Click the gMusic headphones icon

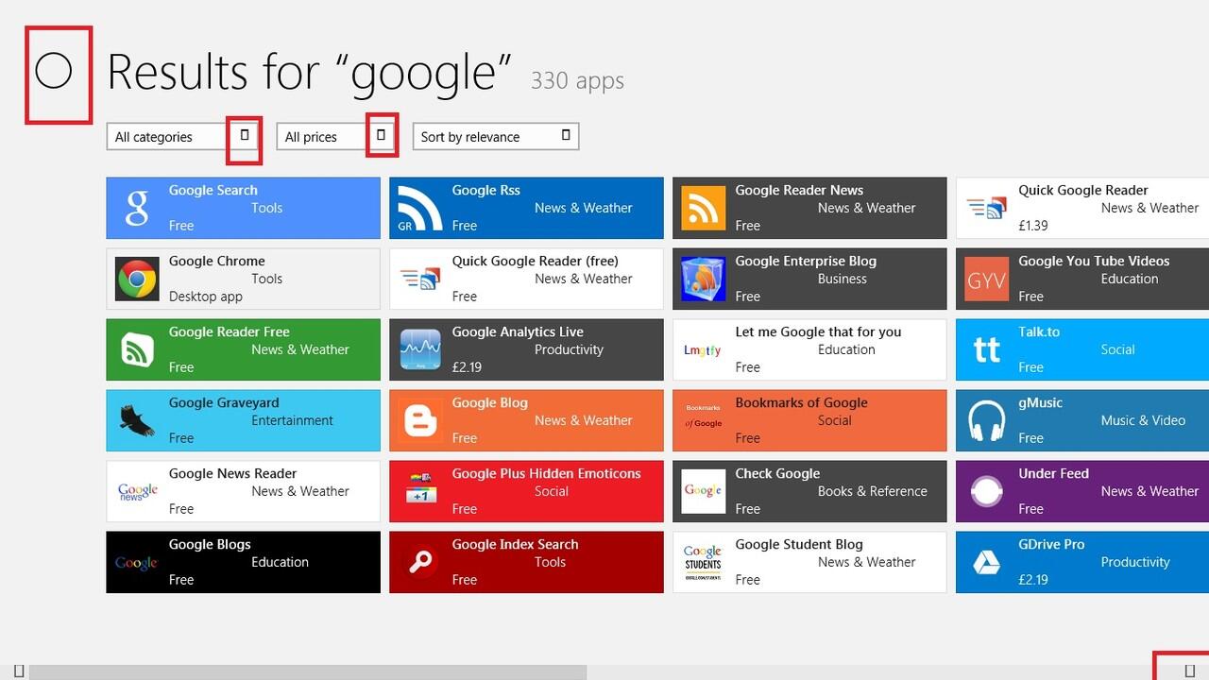(987, 420)
